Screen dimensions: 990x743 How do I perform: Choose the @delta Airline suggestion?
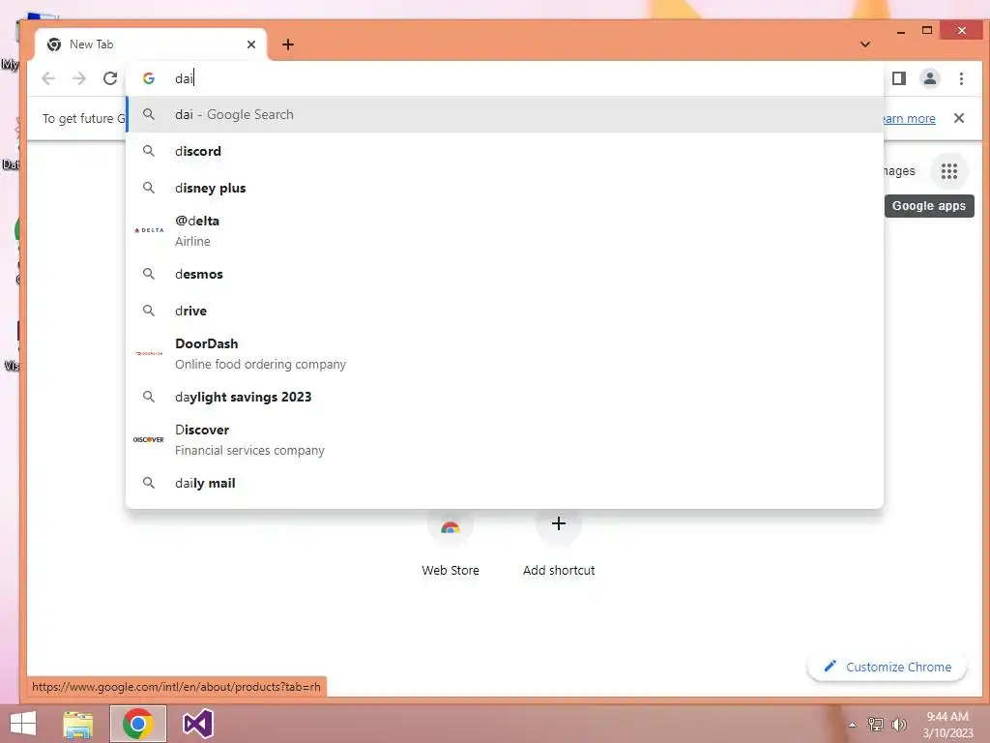(505, 230)
